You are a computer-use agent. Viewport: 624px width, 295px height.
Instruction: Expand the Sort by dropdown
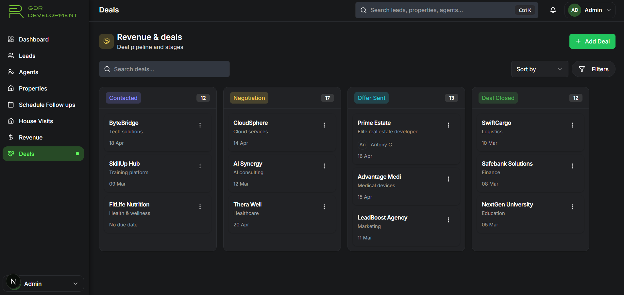539,69
